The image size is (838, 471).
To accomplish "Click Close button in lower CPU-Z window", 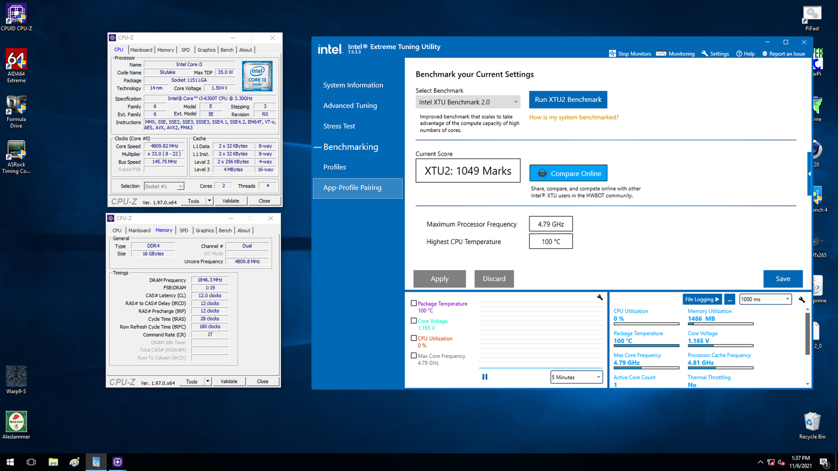I will pyautogui.click(x=263, y=381).
